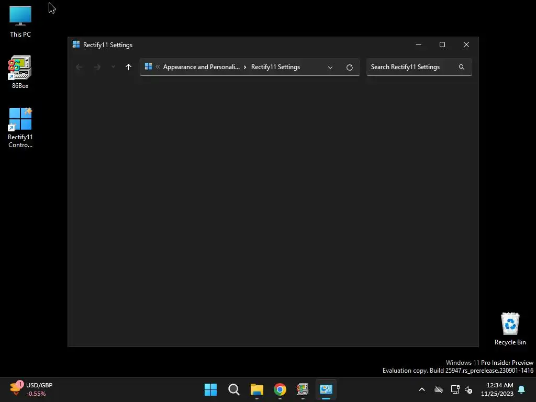This screenshot has width=536, height=402.
Task: Click the Control Panel icon in address bar
Action: pos(148,66)
